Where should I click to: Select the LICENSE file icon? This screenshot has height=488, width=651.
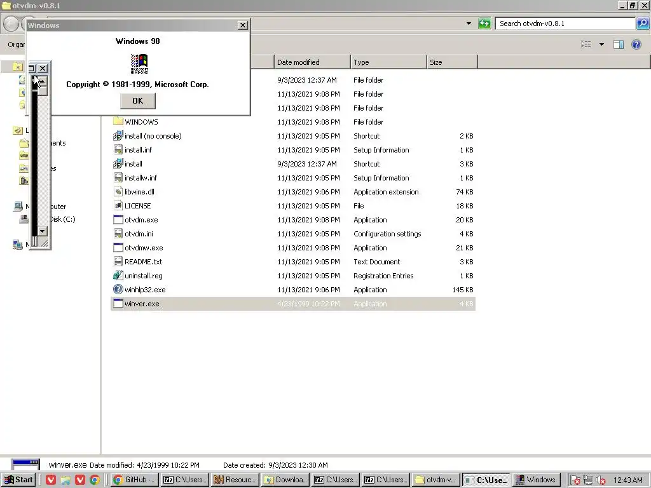pos(118,205)
